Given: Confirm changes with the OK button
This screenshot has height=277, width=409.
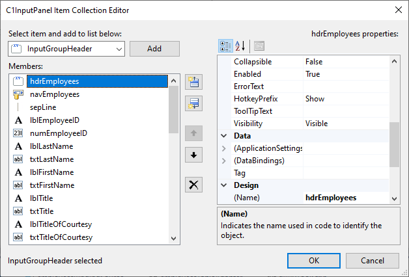Looking at the screenshot, I should point(315,261).
